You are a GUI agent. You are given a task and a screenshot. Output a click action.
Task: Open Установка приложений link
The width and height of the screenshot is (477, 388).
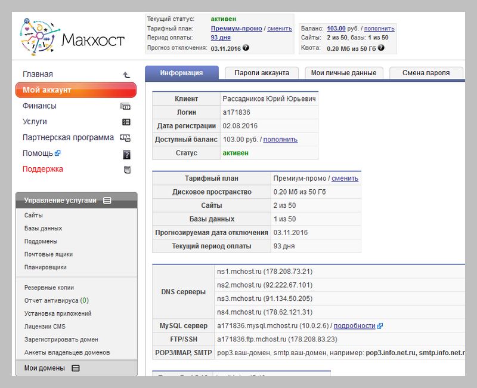coord(58,313)
